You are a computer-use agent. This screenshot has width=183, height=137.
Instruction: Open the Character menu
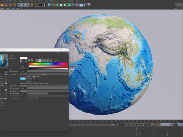click(x=34, y=1)
